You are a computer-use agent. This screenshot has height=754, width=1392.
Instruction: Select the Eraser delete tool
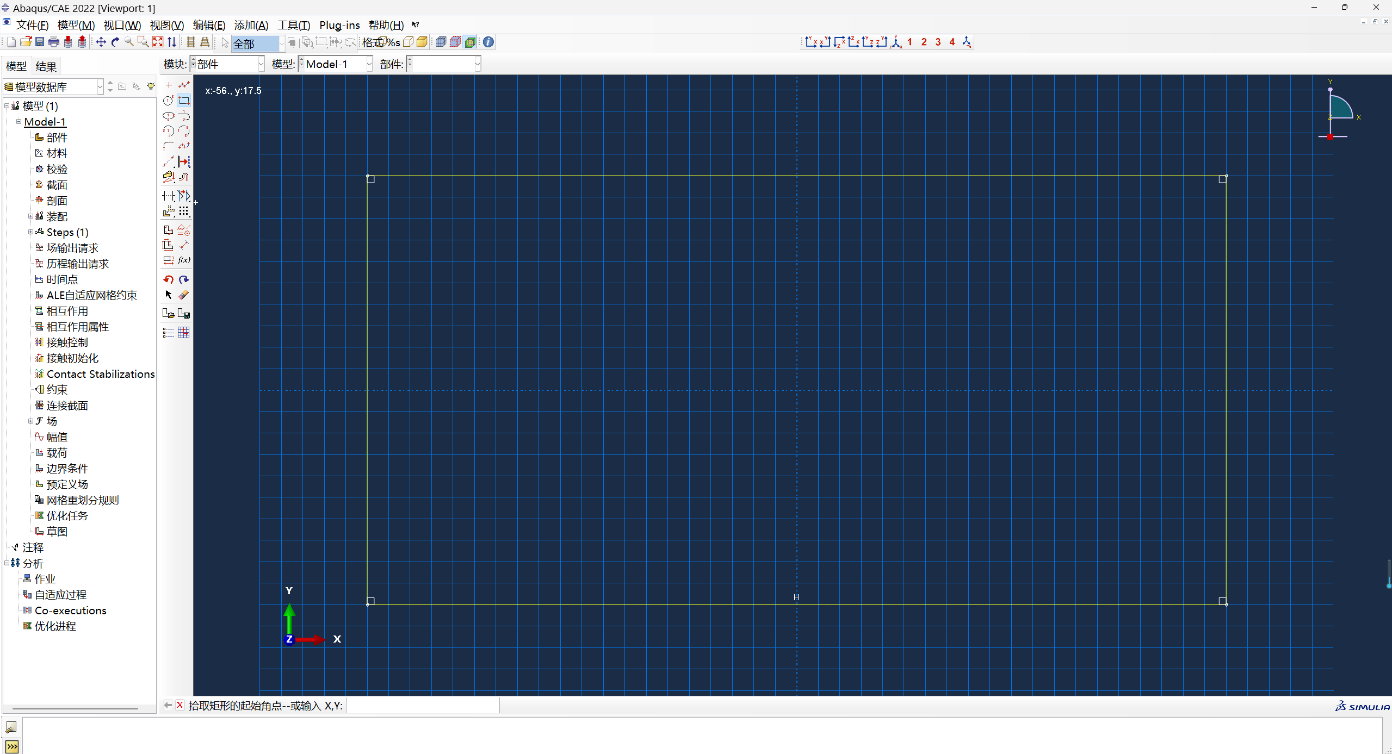pyautogui.click(x=184, y=295)
